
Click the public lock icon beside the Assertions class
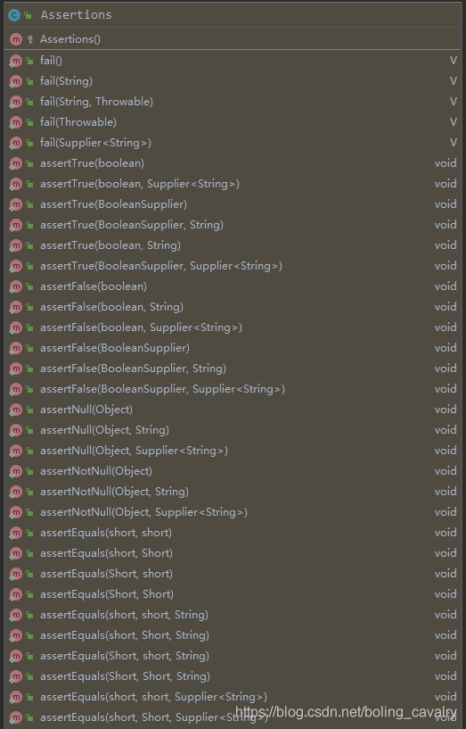point(29,16)
